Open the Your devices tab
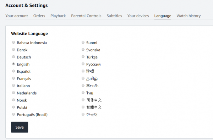Image resolution: width=213 pixels, height=140 pixels. (x=138, y=16)
